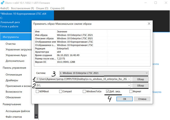Click Обзор next to the D:\ field

(141, 86)
